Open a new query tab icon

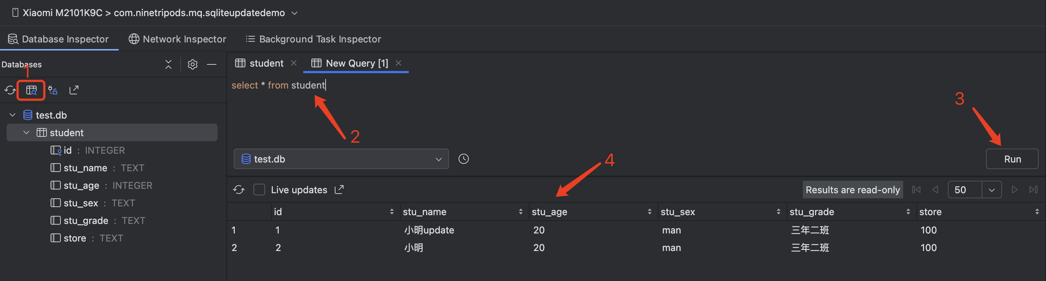pos(31,90)
